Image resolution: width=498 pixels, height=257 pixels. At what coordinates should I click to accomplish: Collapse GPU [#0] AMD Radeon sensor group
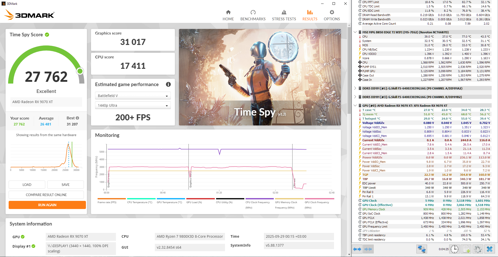click(355, 106)
